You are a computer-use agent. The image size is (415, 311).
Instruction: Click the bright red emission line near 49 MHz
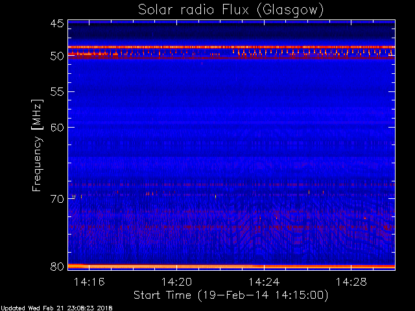click(231, 47)
